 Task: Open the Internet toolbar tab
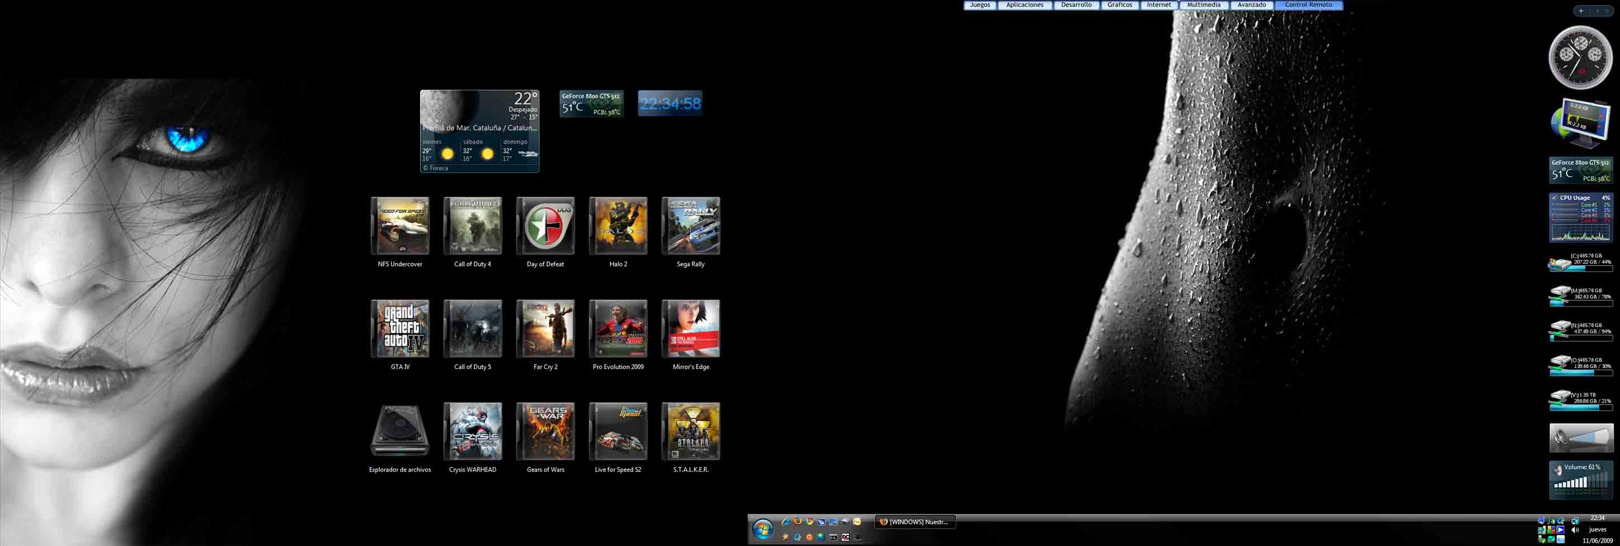(x=1159, y=5)
